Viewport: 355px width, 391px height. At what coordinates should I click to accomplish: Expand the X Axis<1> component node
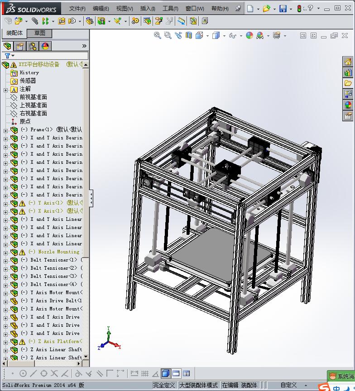5,212
